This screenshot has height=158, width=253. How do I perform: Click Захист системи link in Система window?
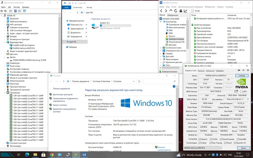tap(60, 105)
